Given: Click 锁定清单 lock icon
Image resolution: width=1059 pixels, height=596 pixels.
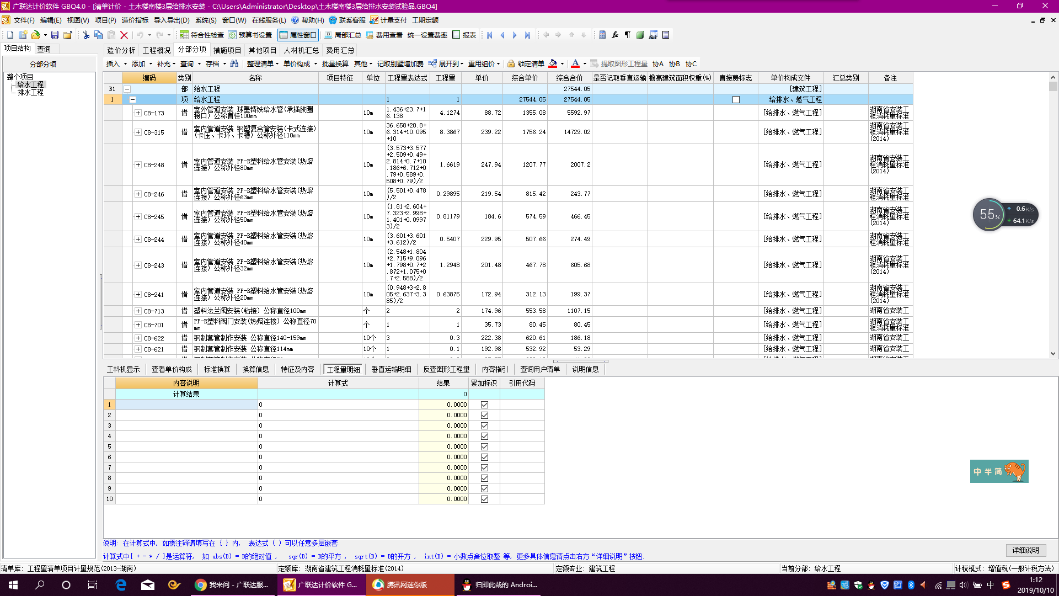Looking at the screenshot, I should pos(511,63).
